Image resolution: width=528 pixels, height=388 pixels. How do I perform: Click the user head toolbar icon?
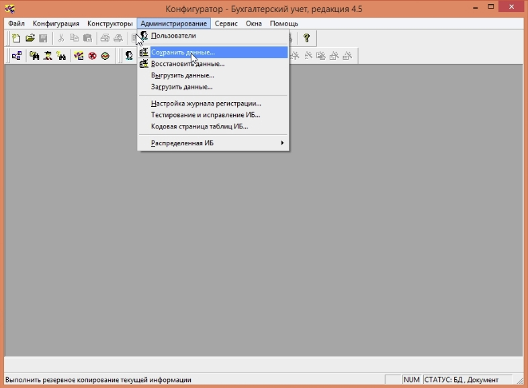[x=129, y=56]
